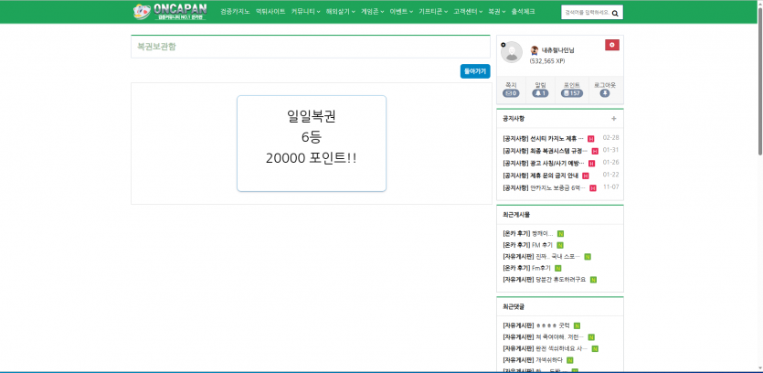Image resolution: width=763 pixels, height=373 pixels.
Task: Click the H badge on 01-22 notice
Action: (586, 176)
